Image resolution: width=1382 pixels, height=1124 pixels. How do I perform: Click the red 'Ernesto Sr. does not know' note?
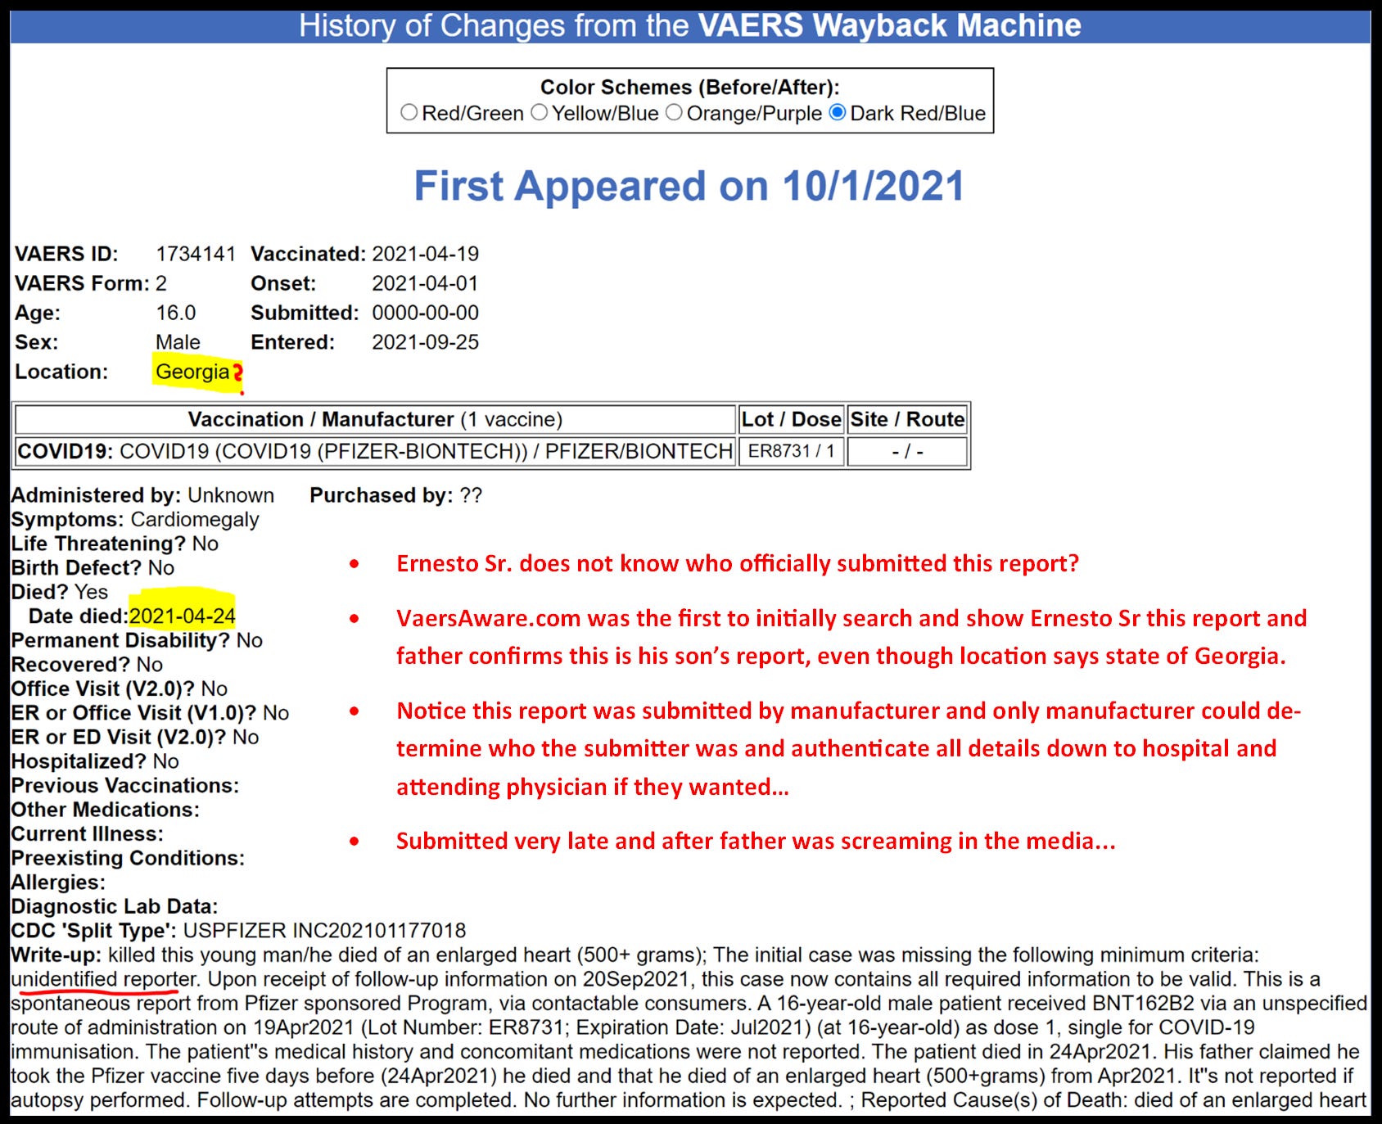coord(738,563)
